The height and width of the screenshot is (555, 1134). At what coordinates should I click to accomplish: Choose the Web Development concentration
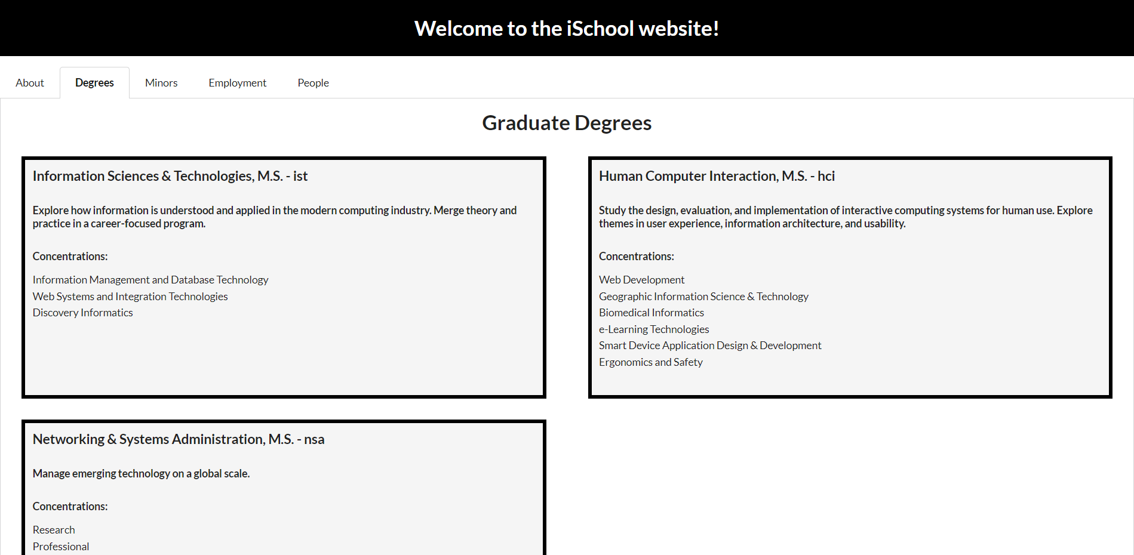[x=641, y=280]
